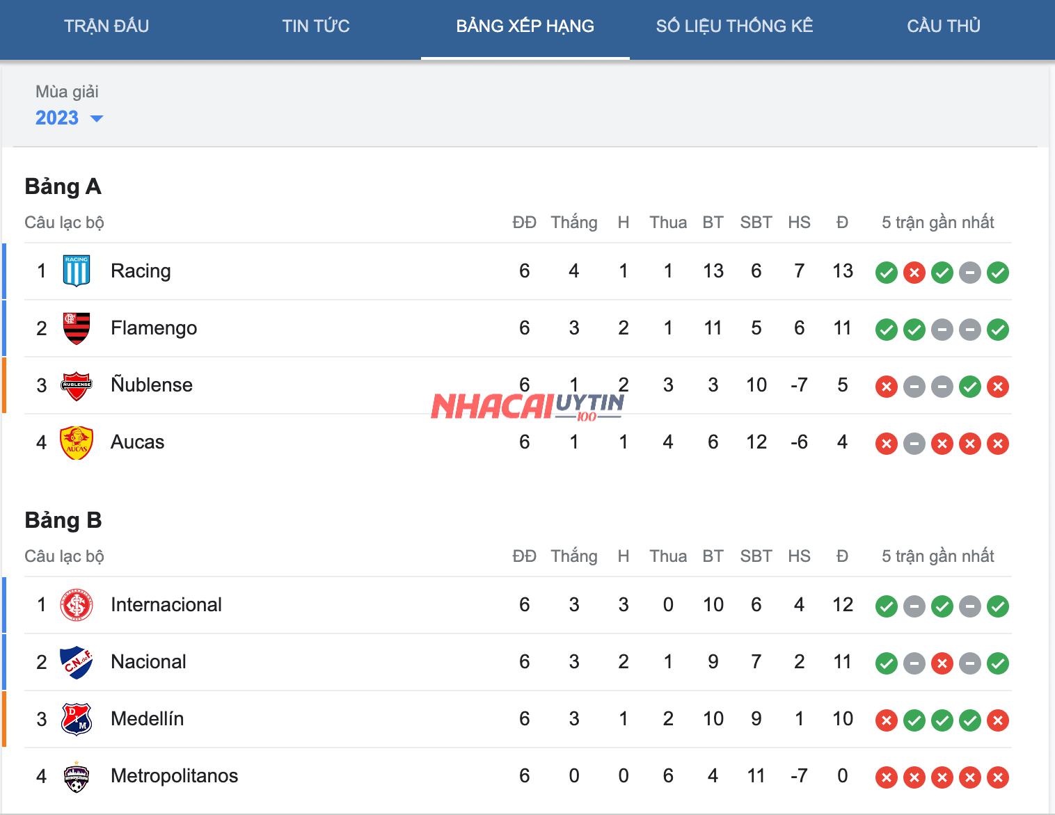The width and height of the screenshot is (1055, 815).
Task: Click the arrow next to 2023
Action: tap(97, 119)
